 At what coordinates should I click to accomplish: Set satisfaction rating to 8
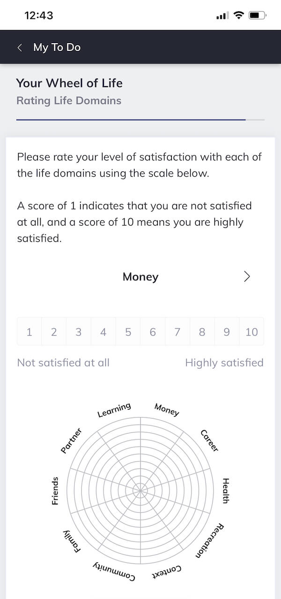202,332
